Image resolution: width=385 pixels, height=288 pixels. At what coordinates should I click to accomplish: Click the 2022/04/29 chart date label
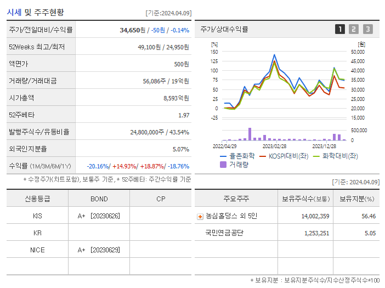pos(224,146)
